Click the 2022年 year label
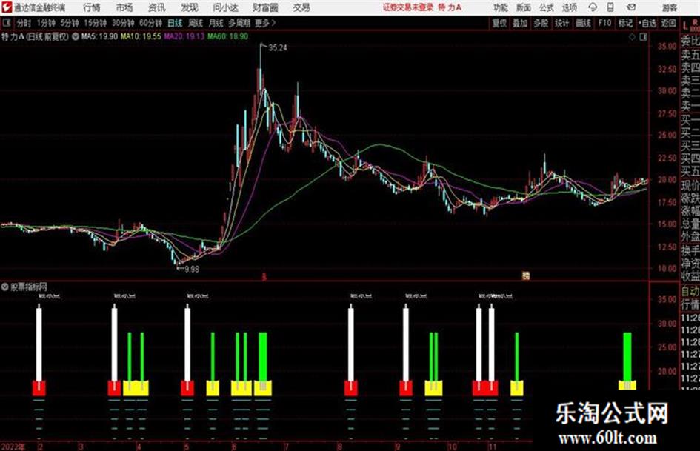The height and width of the screenshot is (451, 700). 13,447
